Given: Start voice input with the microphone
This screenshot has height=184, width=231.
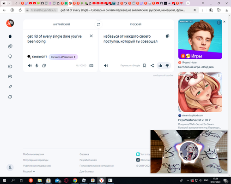Looking at the screenshot, I should 37,66.
